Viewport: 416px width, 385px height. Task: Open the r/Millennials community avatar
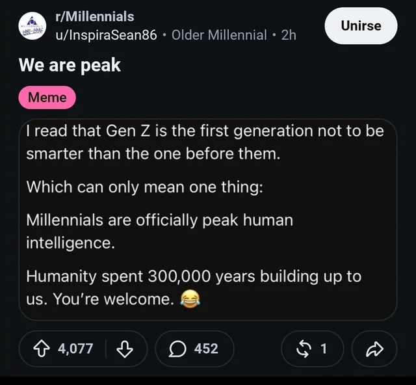click(32, 26)
